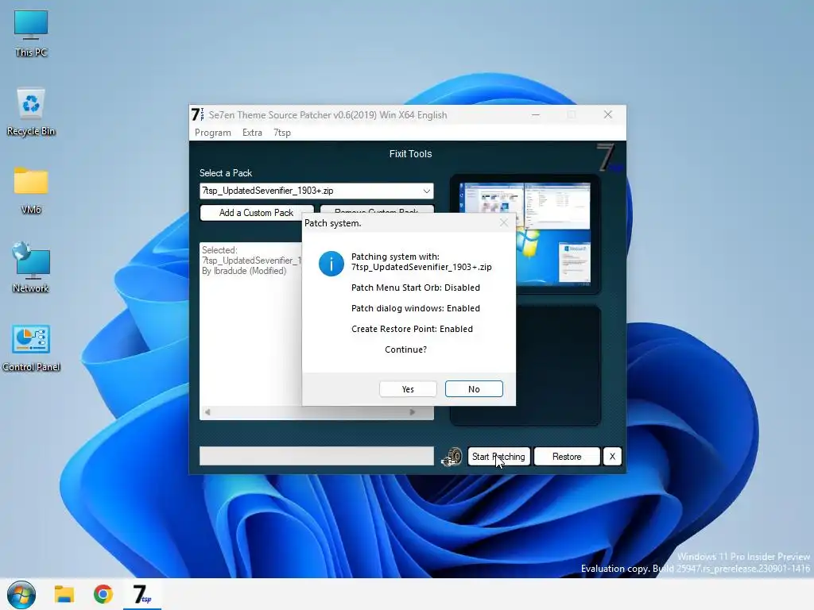Click the Fixit Tools label

click(x=411, y=153)
